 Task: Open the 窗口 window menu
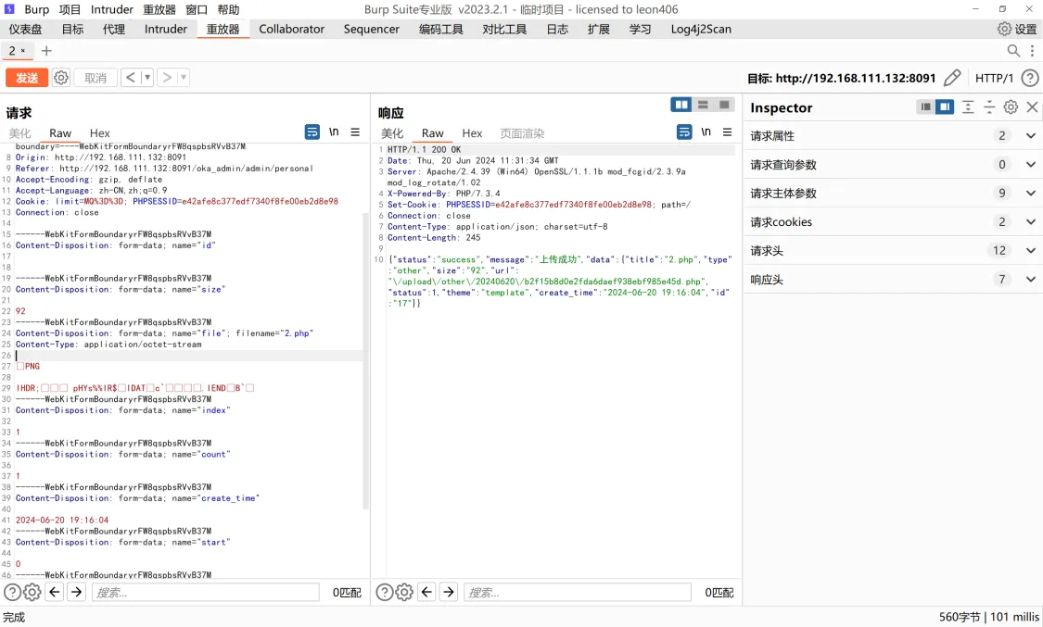click(x=197, y=9)
